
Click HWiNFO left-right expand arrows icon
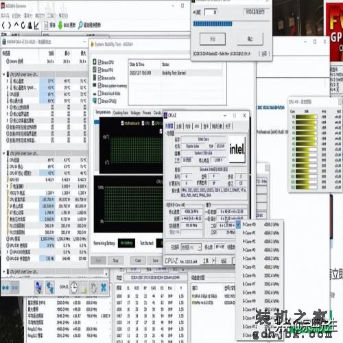(5, 287)
